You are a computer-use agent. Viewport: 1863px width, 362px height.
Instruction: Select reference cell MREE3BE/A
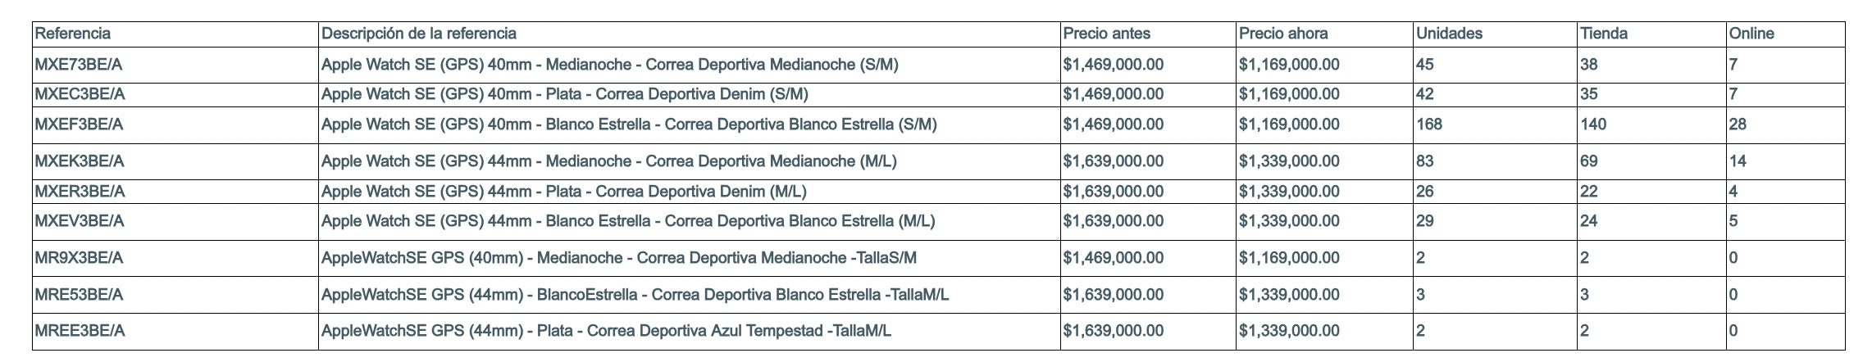80,331
